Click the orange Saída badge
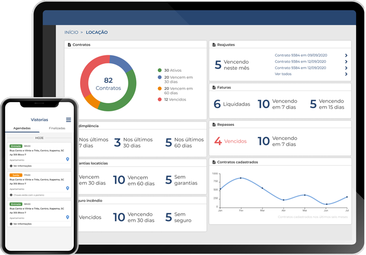Viewport: 366px width, 255px height. coord(16,175)
